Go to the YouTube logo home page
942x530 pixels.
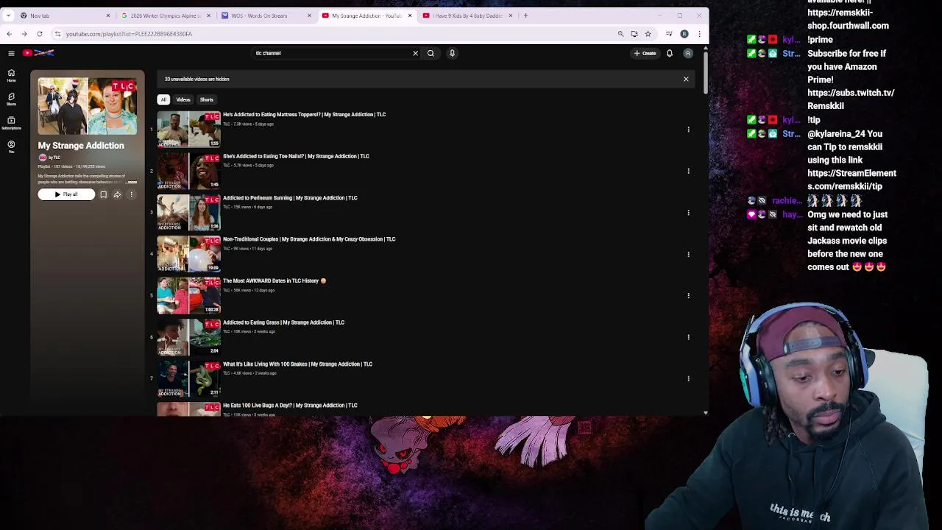click(38, 53)
